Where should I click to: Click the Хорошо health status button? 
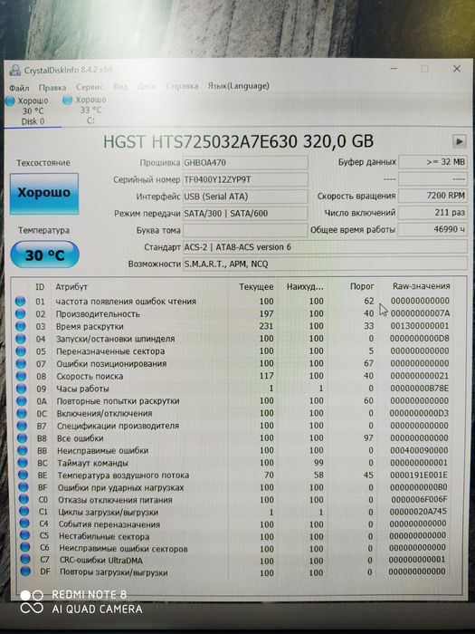(x=44, y=193)
